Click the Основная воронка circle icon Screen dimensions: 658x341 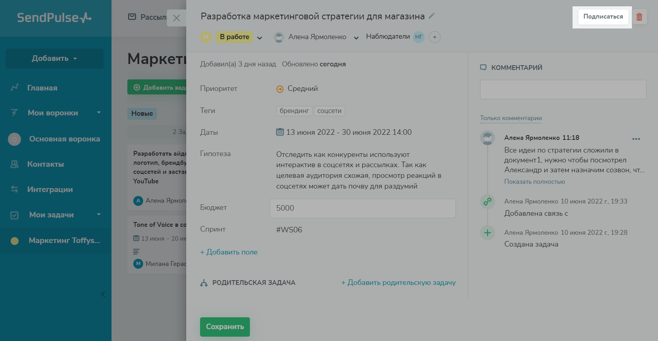15,139
